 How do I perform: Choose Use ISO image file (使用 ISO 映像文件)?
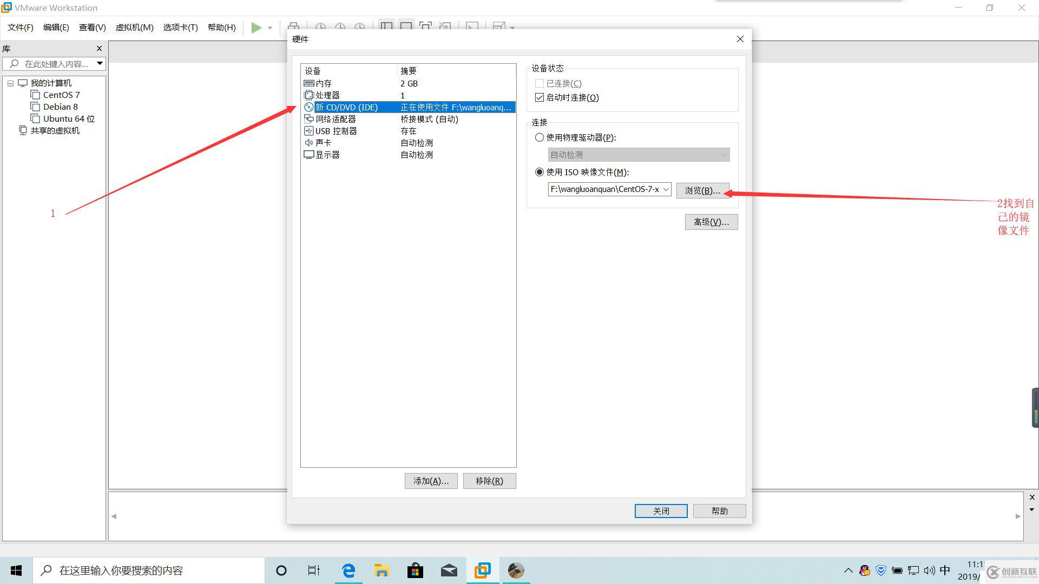[540, 172]
